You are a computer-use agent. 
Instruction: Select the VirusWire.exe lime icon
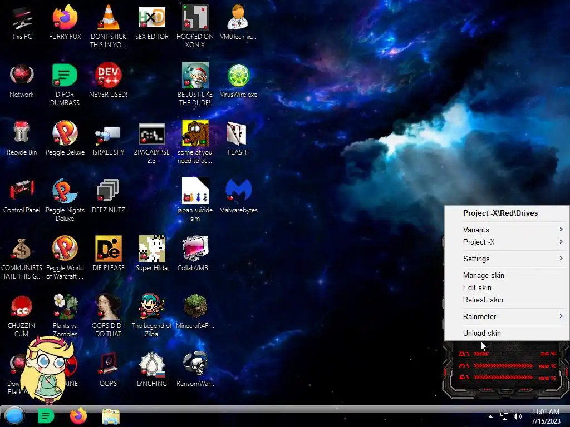click(x=238, y=81)
